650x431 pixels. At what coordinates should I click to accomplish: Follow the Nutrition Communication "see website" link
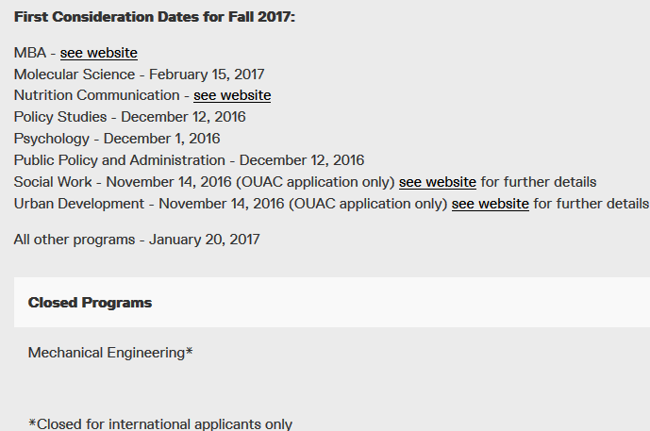[232, 95]
